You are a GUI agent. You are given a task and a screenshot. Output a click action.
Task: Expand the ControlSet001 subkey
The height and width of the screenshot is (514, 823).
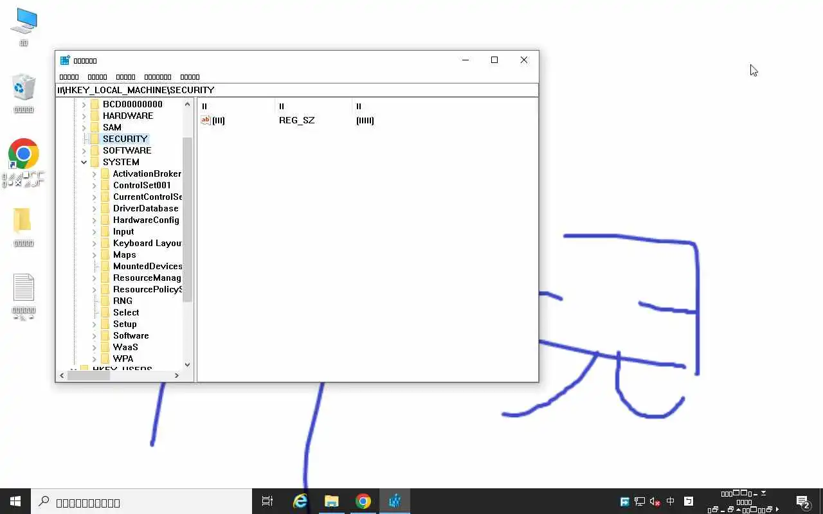point(94,185)
